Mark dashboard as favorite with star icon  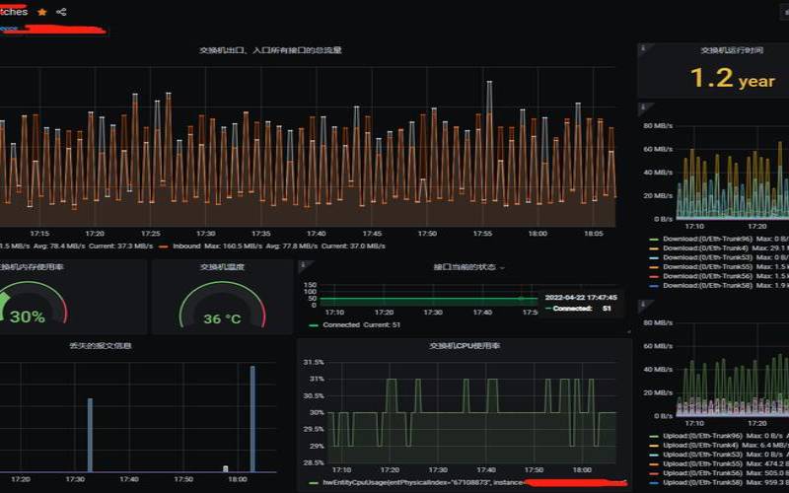(x=42, y=12)
